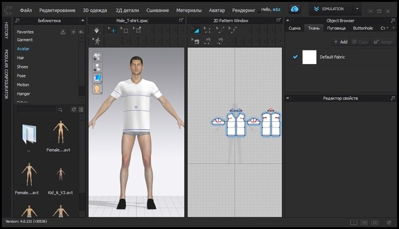Open the walking avatar motion tool

(97, 41)
